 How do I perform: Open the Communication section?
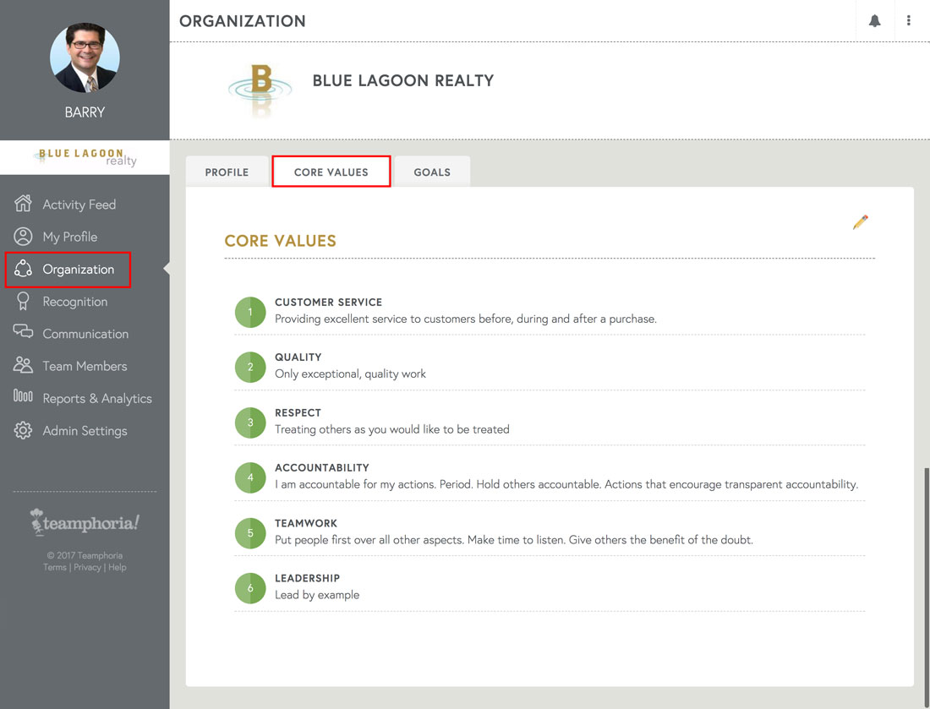(85, 334)
